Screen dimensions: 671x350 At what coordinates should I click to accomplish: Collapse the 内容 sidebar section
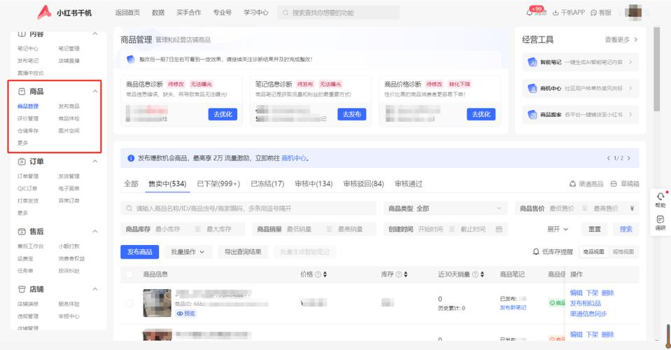95,34
